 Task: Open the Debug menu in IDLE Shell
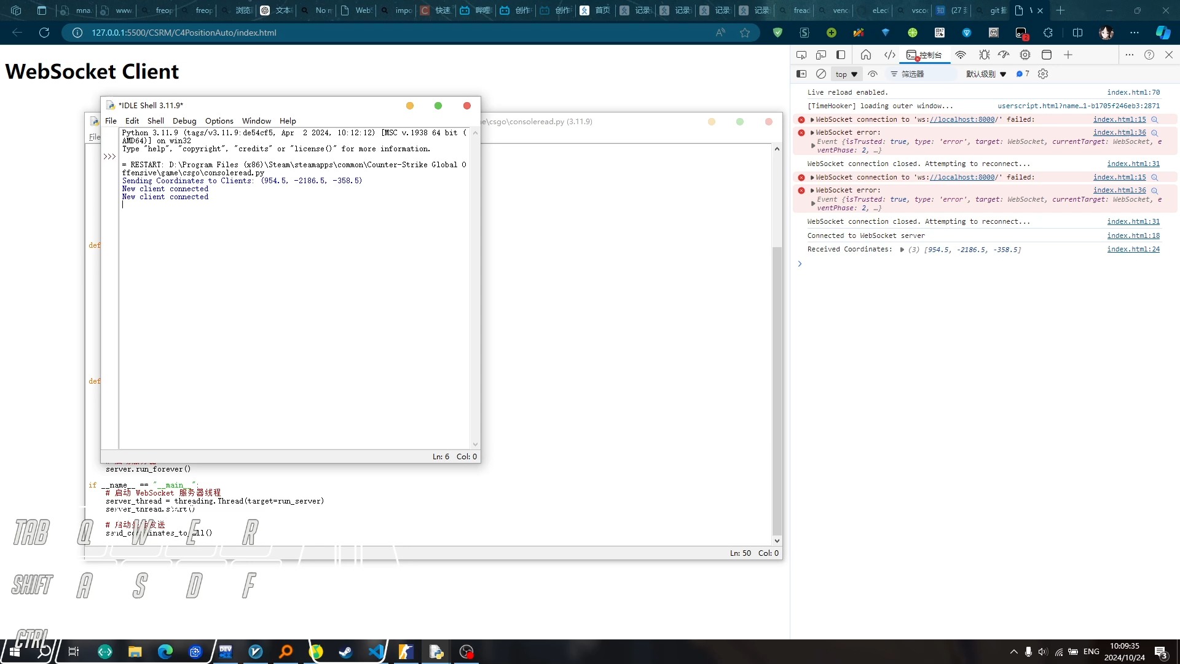tap(184, 121)
